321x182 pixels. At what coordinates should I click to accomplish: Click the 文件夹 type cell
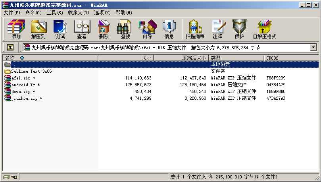(x=218, y=71)
